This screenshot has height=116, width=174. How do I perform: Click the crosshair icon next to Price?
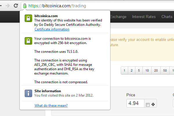(x=153, y=104)
